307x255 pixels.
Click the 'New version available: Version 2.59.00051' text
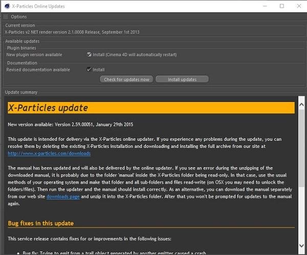pos(50,124)
